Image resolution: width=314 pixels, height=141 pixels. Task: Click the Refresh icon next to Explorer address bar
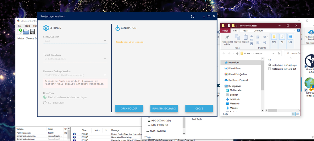click(x=279, y=53)
